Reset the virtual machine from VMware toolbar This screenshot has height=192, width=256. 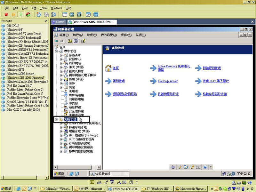pos(28,14)
